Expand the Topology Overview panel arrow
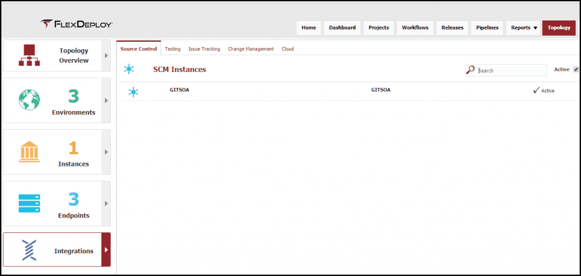581x276 pixels. click(x=106, y=56)
